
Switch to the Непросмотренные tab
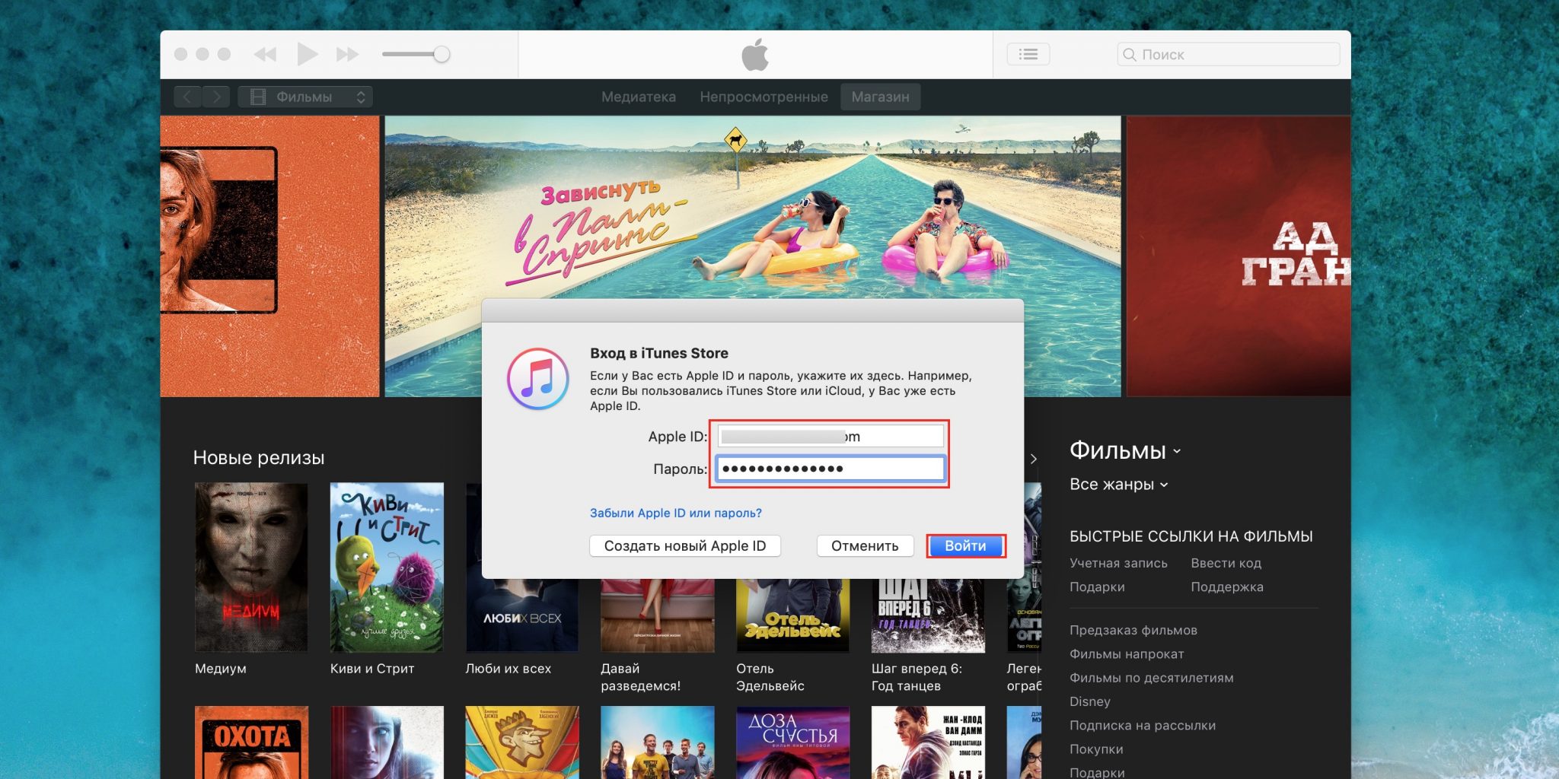(764, 97)
